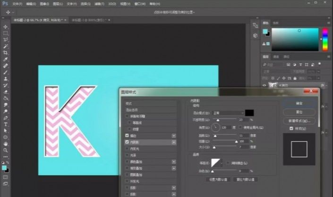Select the Horizontal Type tool
The height and width of the screenshot is (197, 333).
tap(6, 124)
